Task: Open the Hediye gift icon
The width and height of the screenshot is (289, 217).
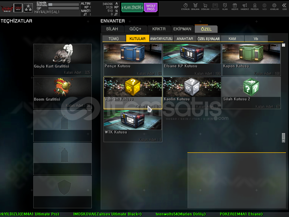Action: pyautogui.click(x=235, y=7)
